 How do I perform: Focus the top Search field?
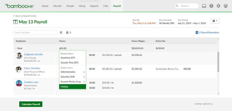(x=187, y=6)
